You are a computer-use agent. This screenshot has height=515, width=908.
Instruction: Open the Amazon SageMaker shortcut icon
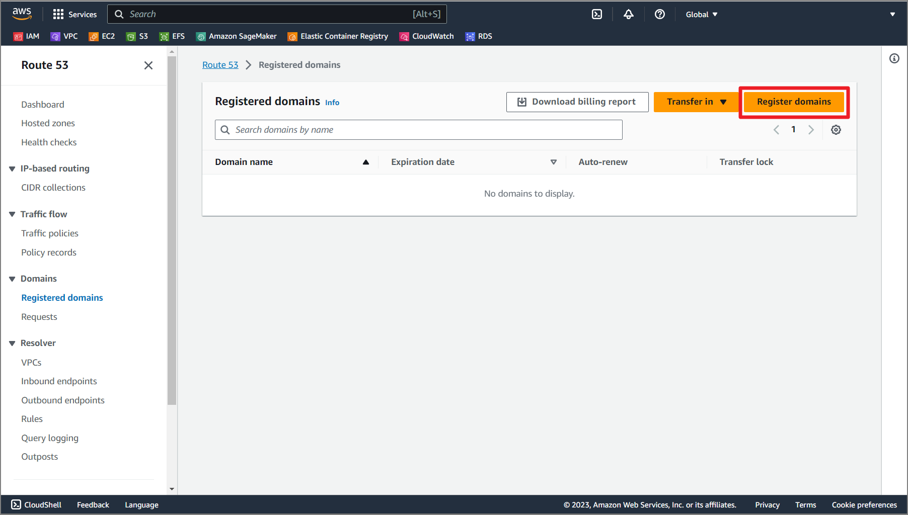coord(201,36)
